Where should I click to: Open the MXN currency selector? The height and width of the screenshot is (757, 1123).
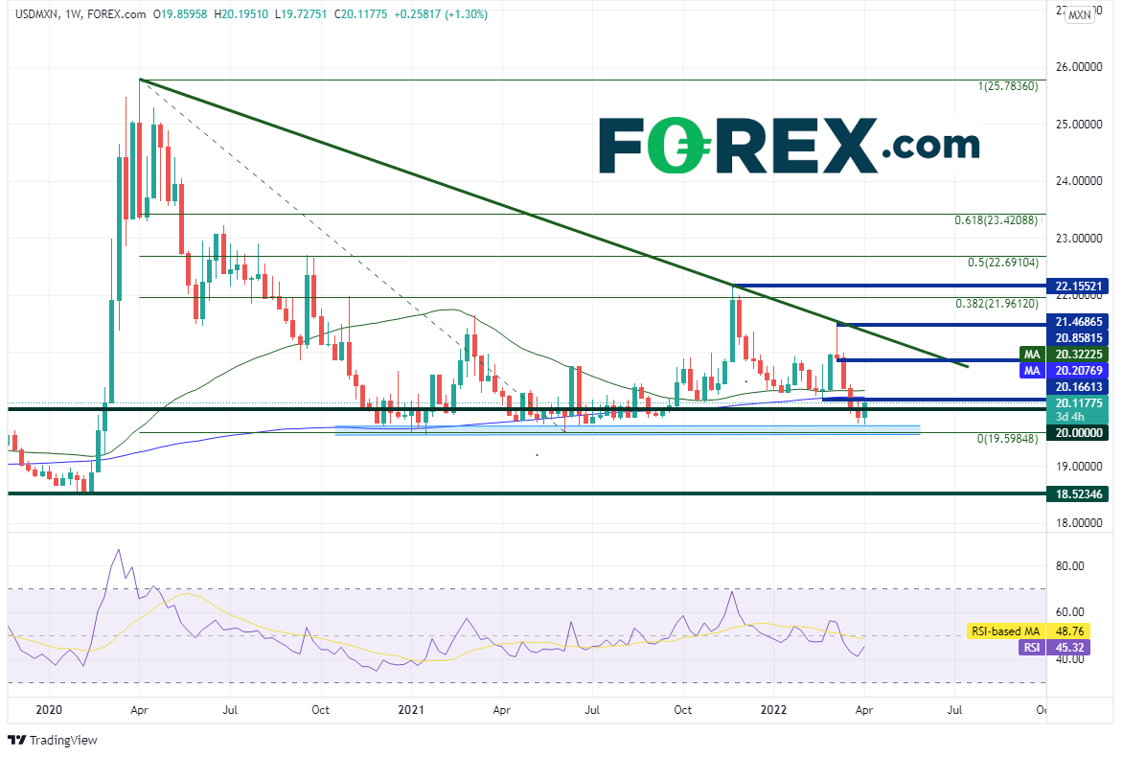(1079, 14)
